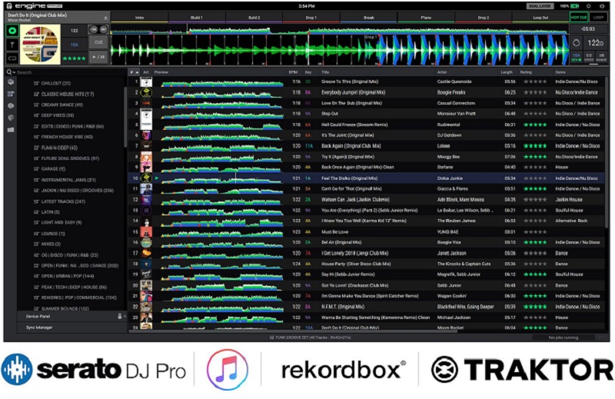
Task: Toggle the DUAL LAYER button
Action: pyautogui.click(x=540, y=6)
